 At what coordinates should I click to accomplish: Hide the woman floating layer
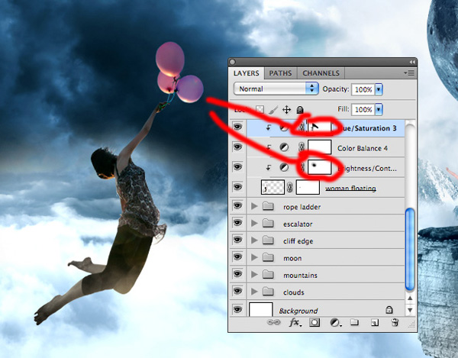[237, 186]
